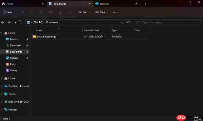Click the Share toolbar icon
The height and width of the screenshot is (121, 203).
coord(60,12)
